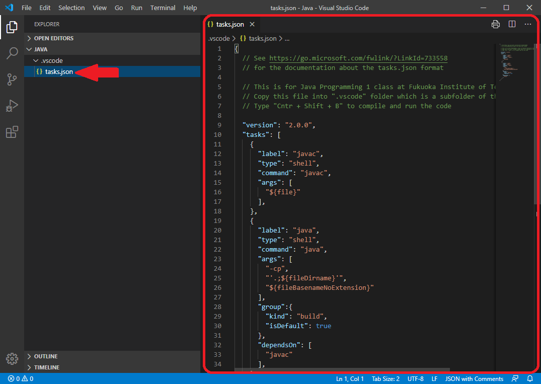The width and height of the screenshot is (541, 384).
Task: Click "${fileBasenameNoExtension}" on line 26
Action: pyautogui.click(x=320, y=287)
